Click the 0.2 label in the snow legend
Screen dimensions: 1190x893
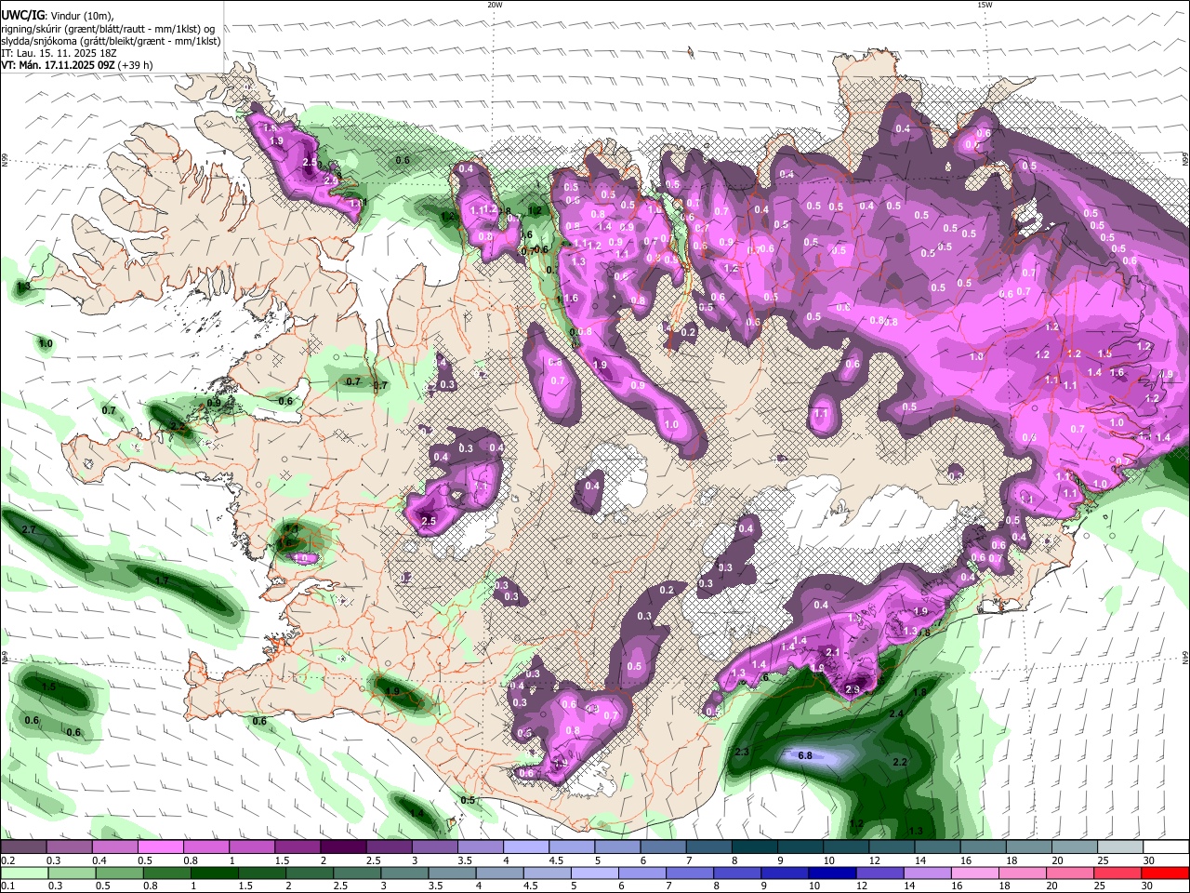point(6,860)
